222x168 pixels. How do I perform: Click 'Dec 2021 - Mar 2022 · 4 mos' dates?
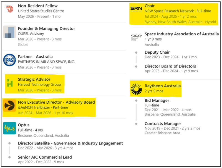(168, 110)
